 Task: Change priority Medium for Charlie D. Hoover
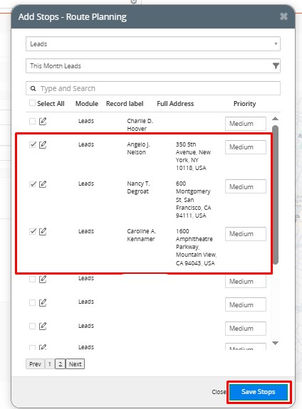click(x=246, y=123)
